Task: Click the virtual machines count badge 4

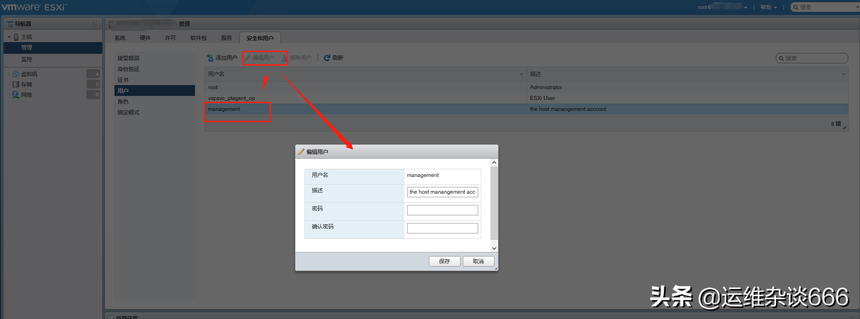Action: (x=93, y=74)
